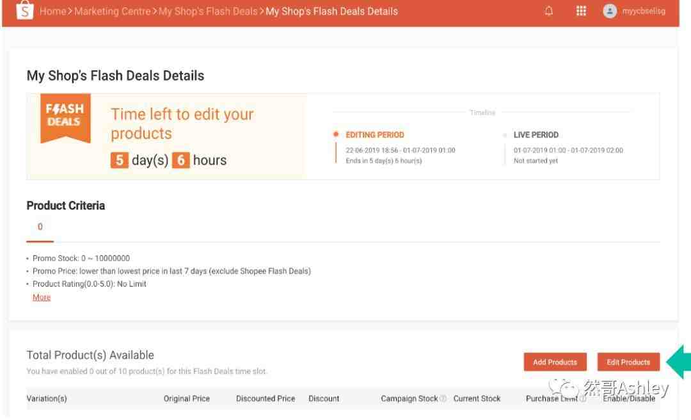Click the More criteria link
691x420 pixels.
coord(42,297)
